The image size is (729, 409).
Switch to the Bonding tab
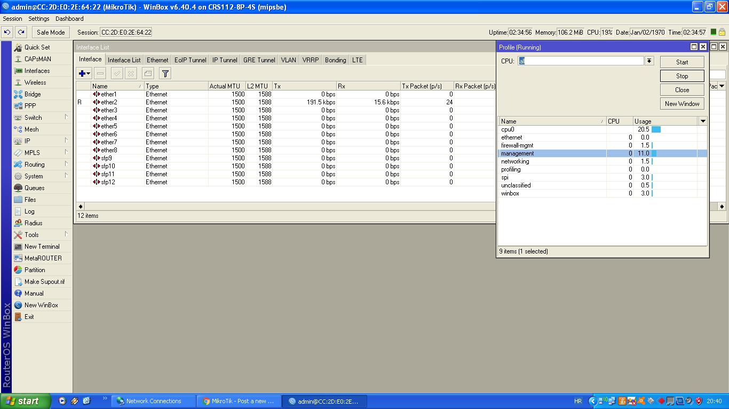click(x=336, y=60)
